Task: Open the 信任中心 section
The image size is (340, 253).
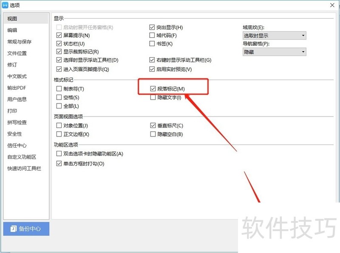Action: pos(17,145)
